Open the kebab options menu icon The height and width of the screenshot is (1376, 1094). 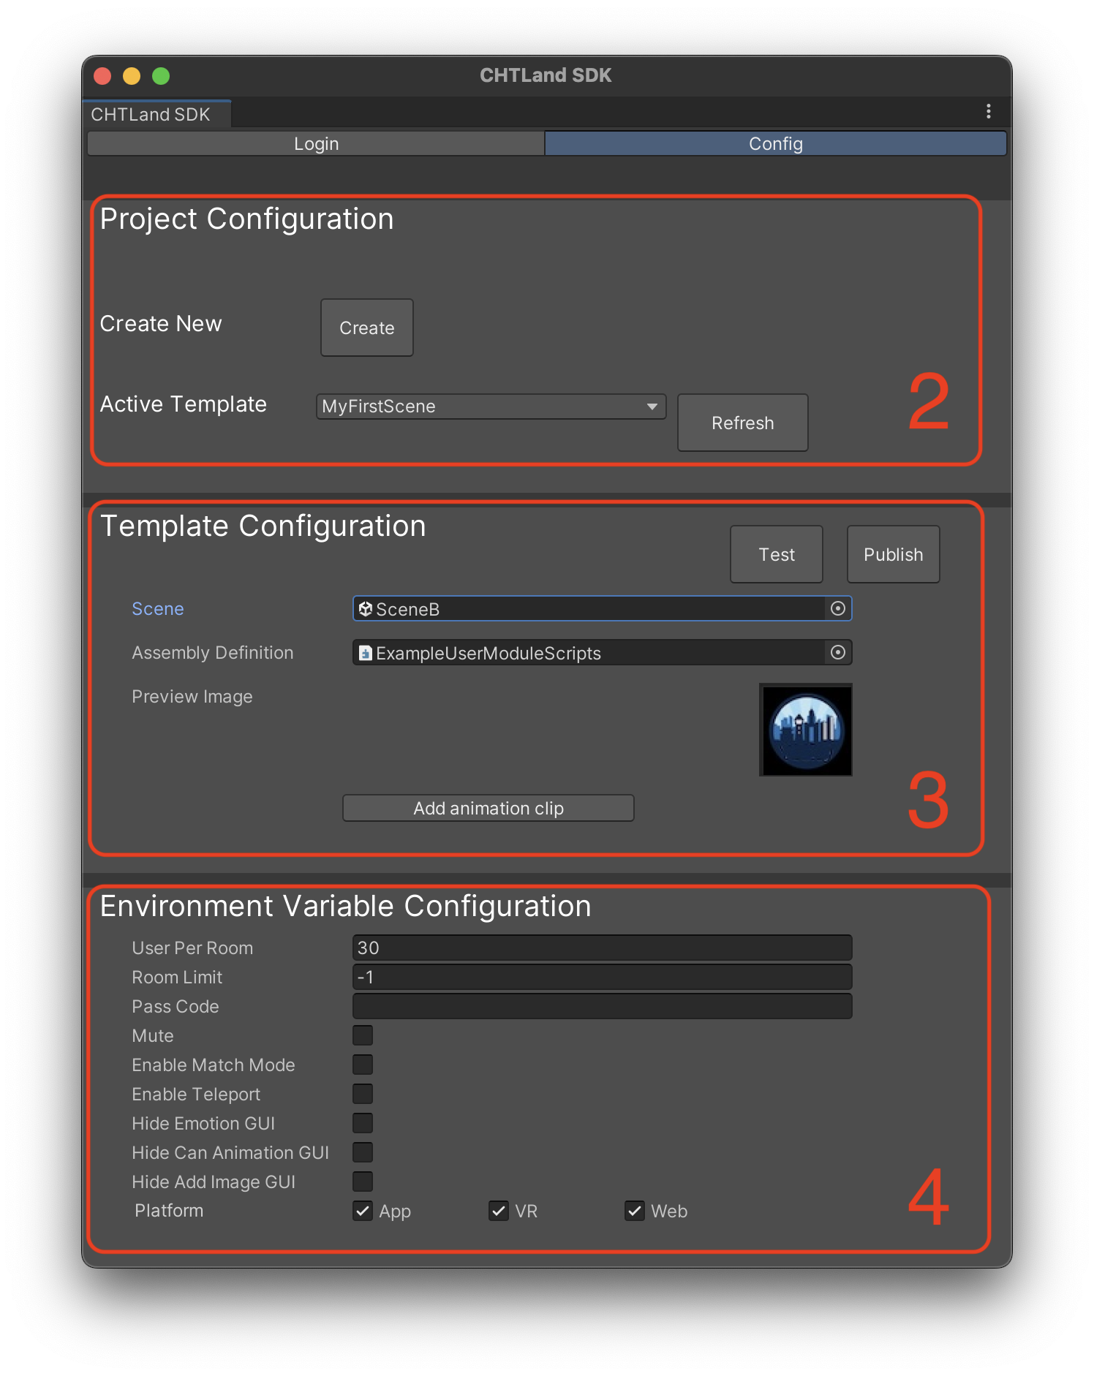(988, 111)
